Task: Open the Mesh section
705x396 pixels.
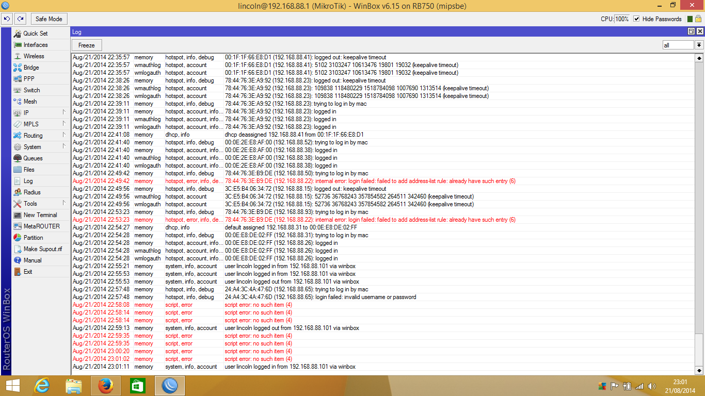Action: pos(40,102)
